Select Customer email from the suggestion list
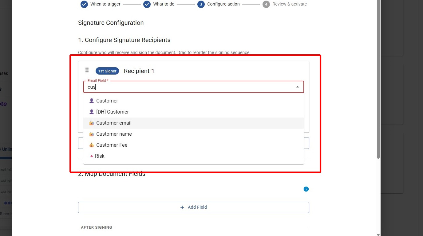The width and height of the screenshot is (423, 236). click(x=114, y=123)
